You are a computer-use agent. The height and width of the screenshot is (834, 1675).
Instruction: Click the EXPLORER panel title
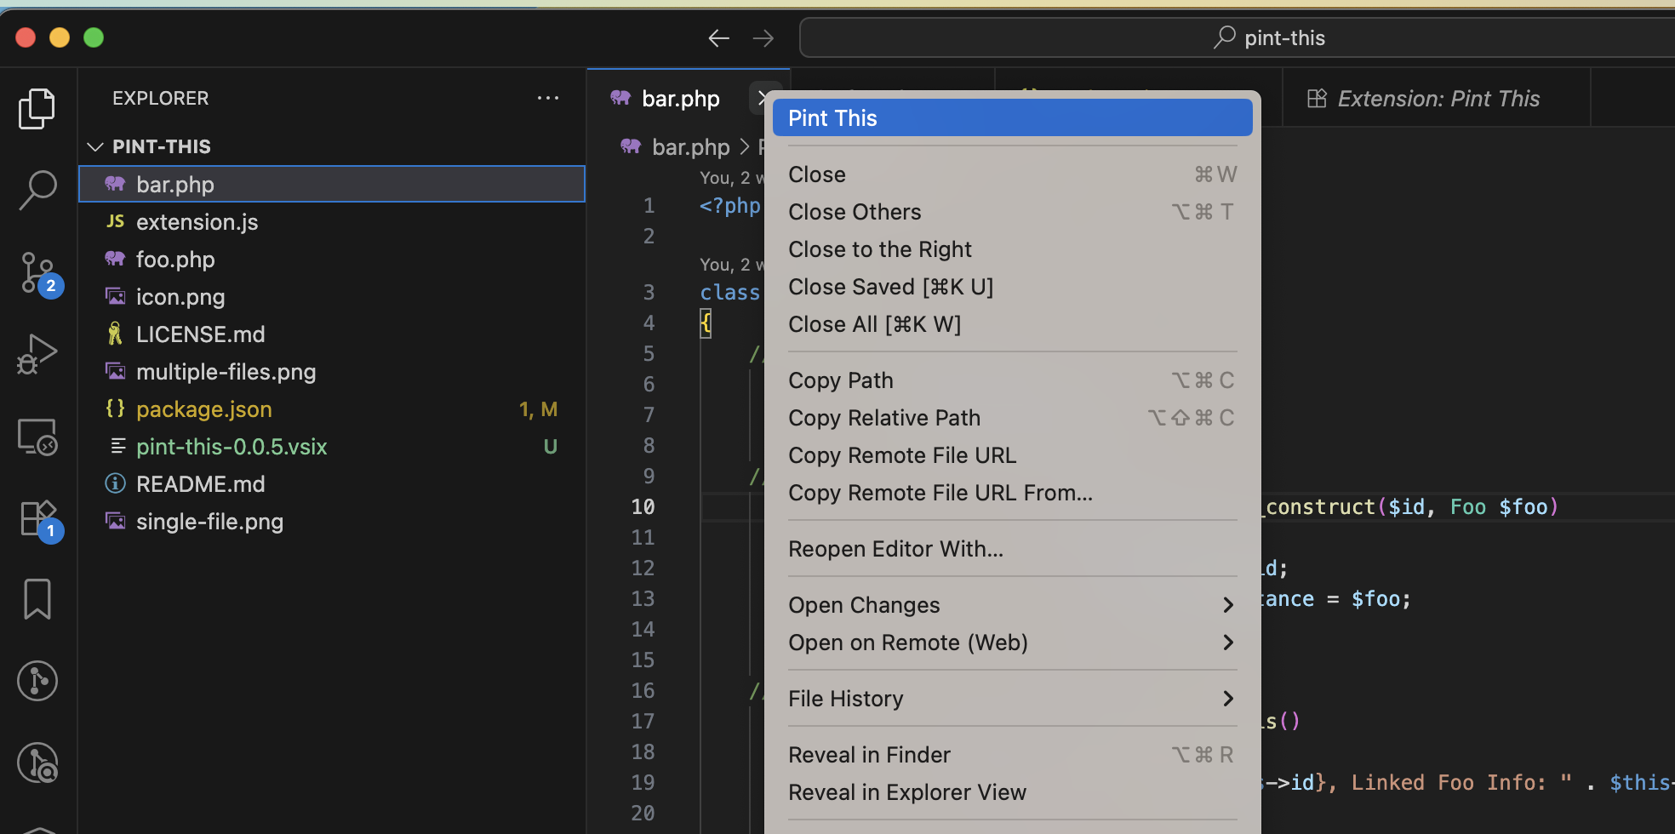pos(160,98)
